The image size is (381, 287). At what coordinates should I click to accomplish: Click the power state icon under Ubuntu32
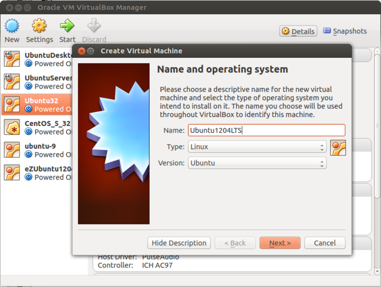tap(29, 109)
